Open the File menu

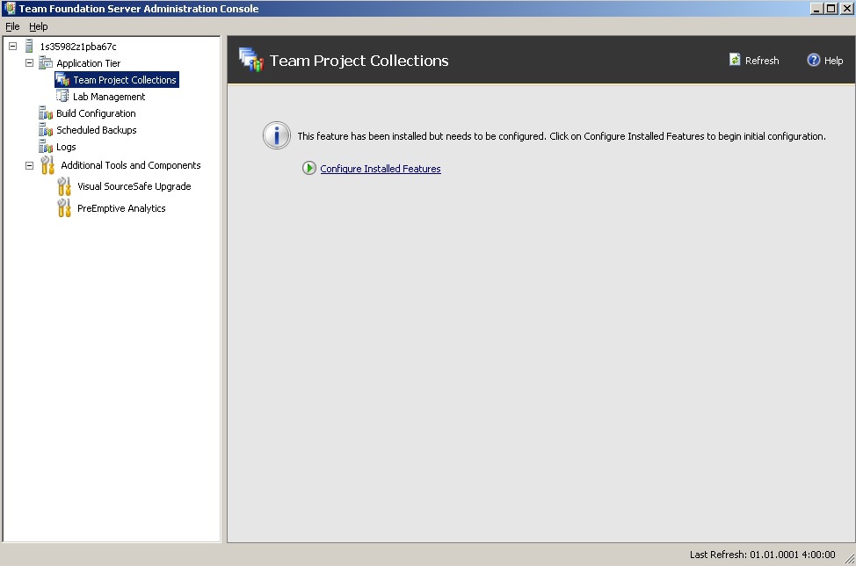click(x=12, y=26)
